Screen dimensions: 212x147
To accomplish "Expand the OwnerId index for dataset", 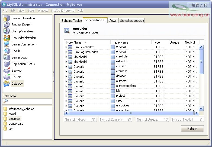I will tap(66, 76).
